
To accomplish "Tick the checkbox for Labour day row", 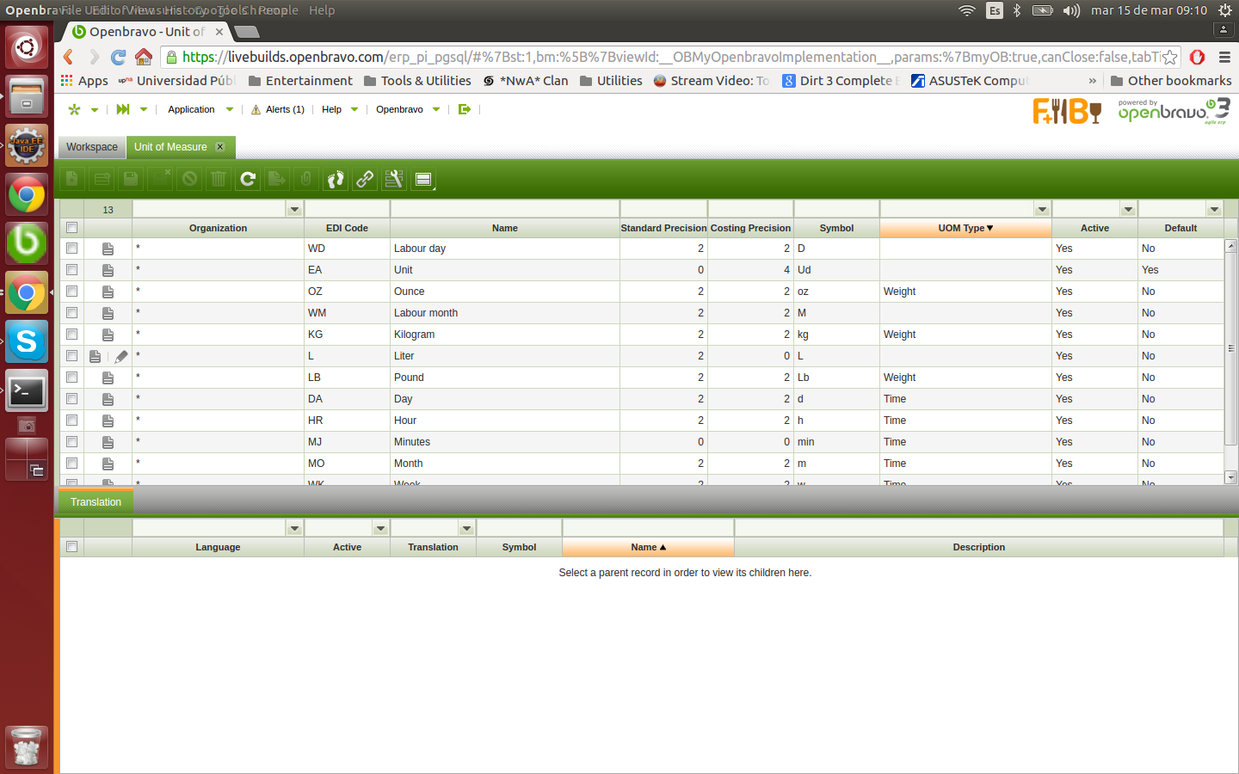I will pos(71,249).
